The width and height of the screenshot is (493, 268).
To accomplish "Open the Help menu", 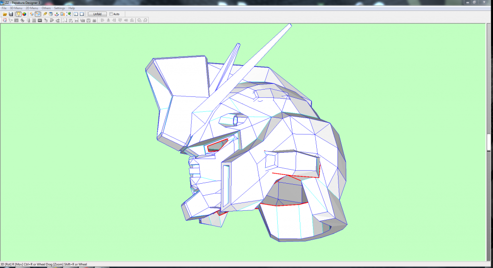I will point(71,8).
